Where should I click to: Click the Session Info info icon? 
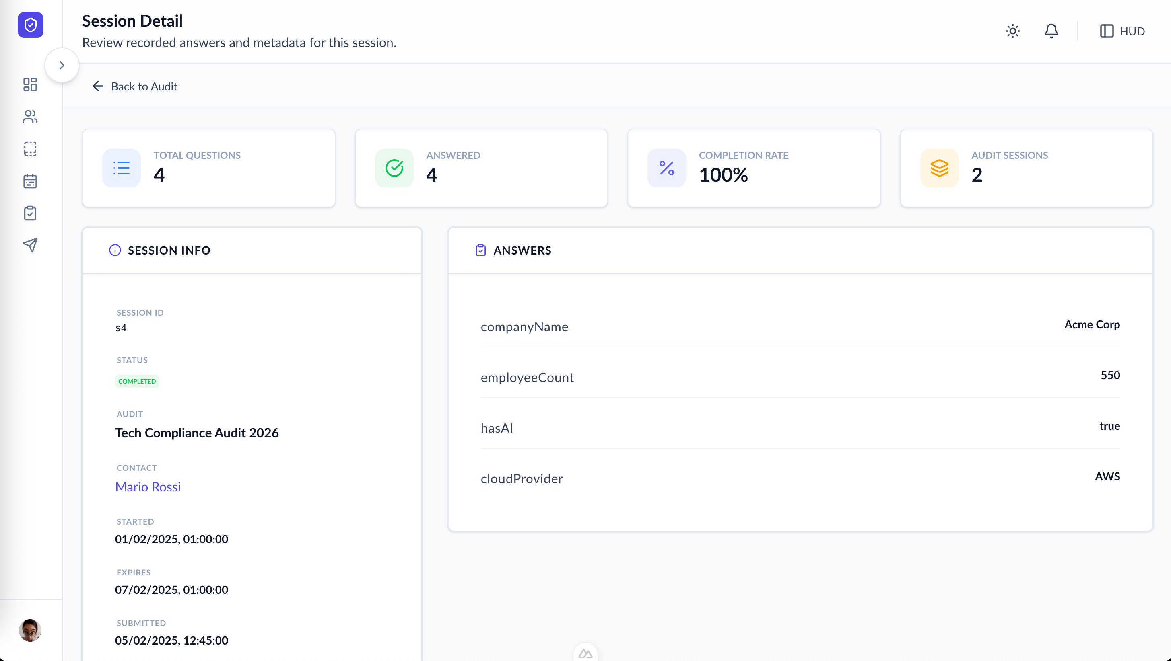coord(115,250)
